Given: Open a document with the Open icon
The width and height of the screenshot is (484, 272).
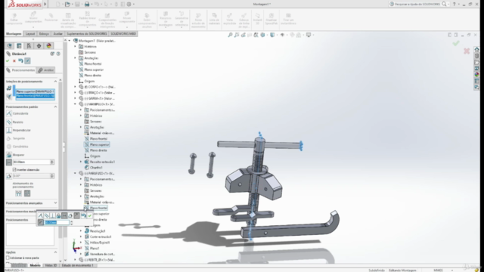Looking at the screenshot, I should tap(67, 4).
